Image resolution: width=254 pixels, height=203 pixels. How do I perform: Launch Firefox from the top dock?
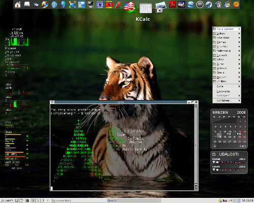pyautogui.click(x=45, y=5)
